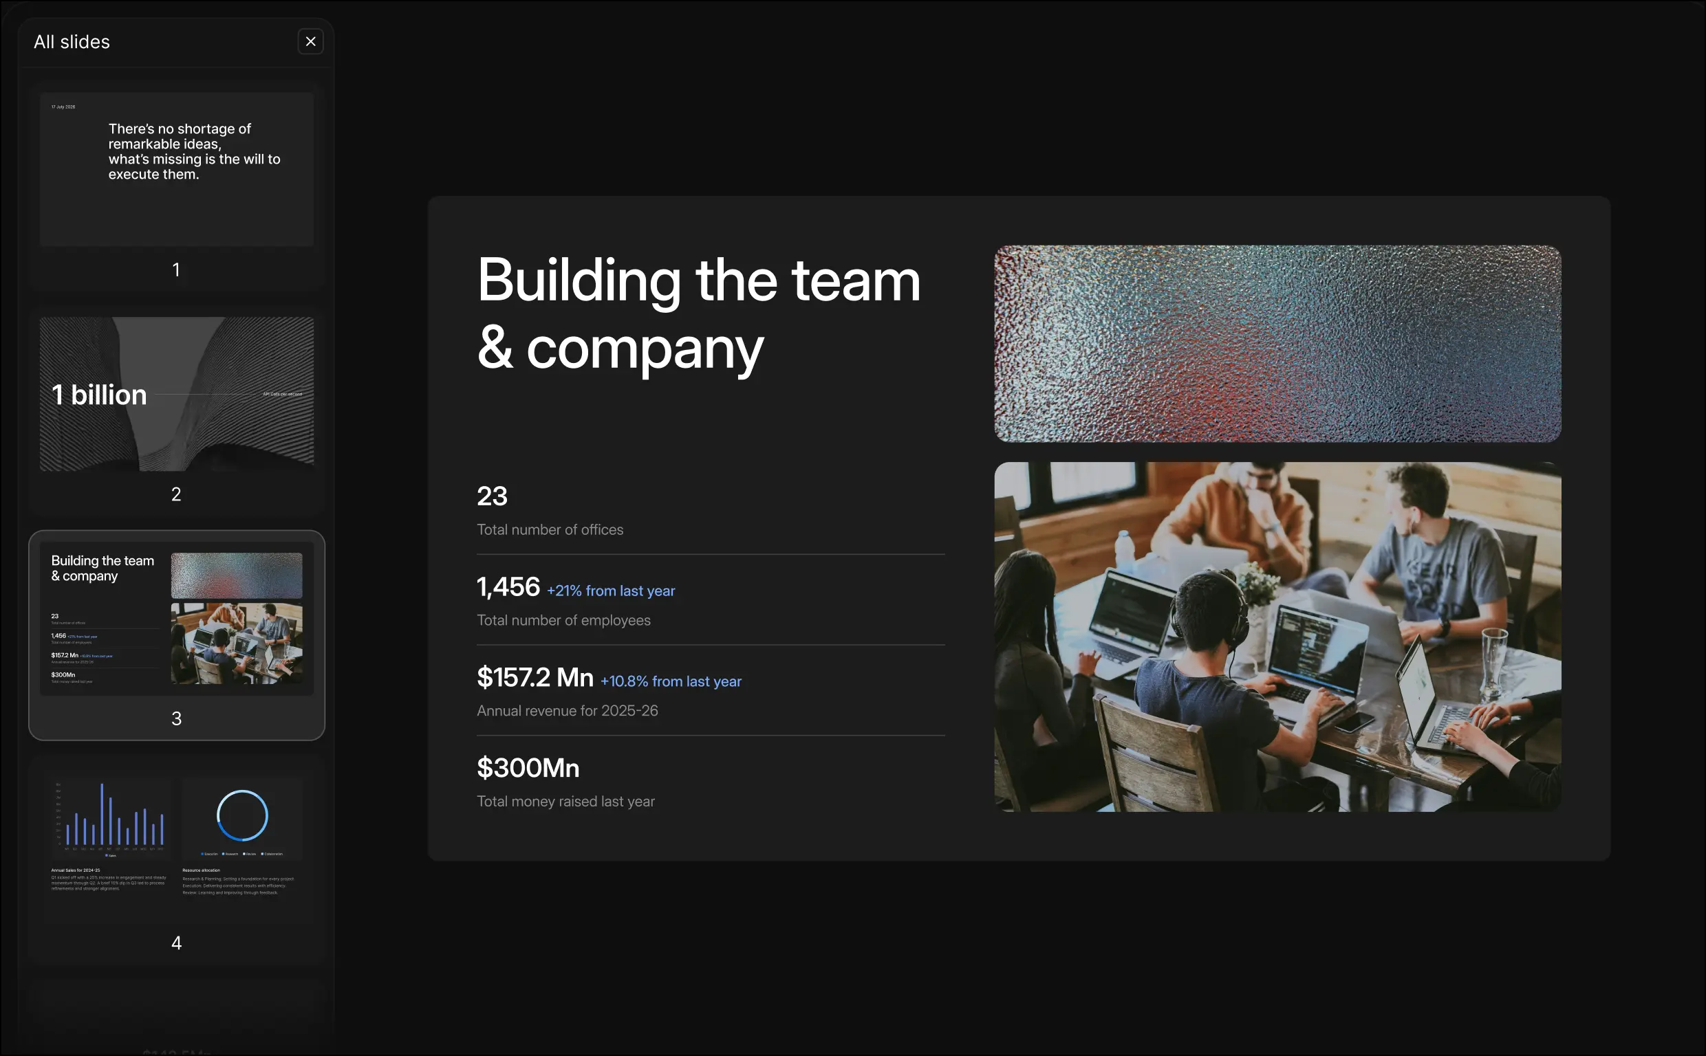Image resolution: width=1706 pixels, height=1056 pixels.
Task: Click slide number 4 label
Action: (176, 943)
